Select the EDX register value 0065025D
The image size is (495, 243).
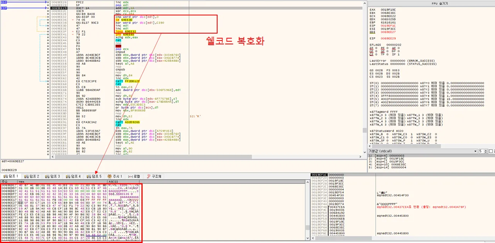(x=388, y=19)
